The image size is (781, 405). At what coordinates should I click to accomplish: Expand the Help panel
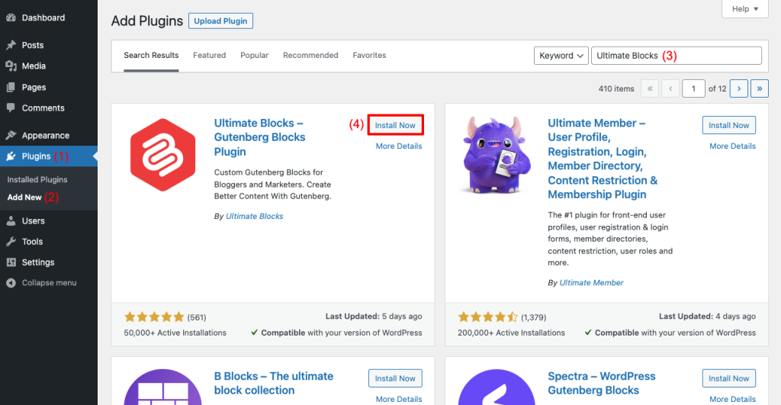coord(744,9)
